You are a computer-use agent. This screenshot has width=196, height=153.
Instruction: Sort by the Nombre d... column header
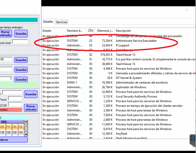tap(75, 31)
